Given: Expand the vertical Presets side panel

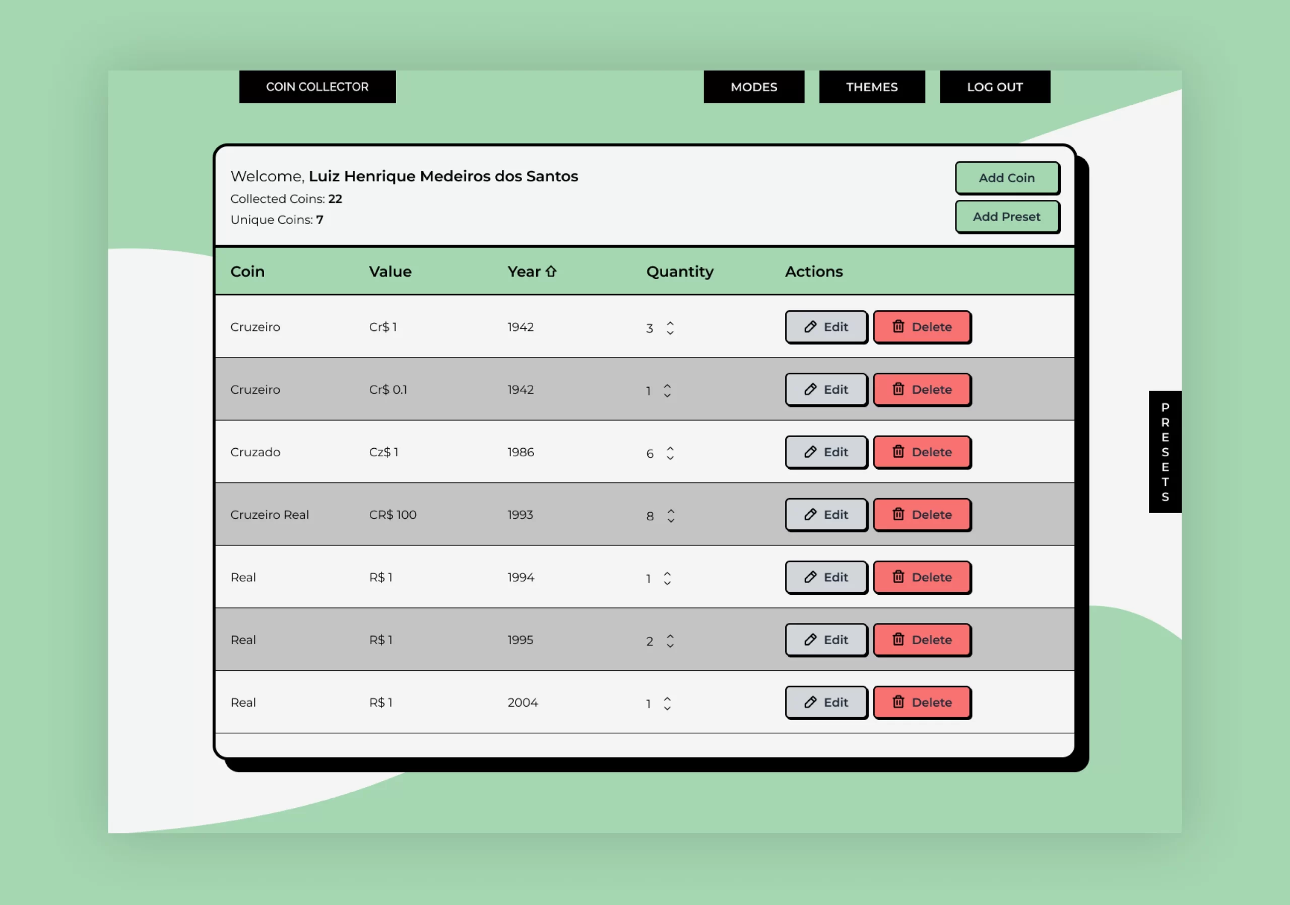Looking at the screenshot, I should [x=1165, y=452].
